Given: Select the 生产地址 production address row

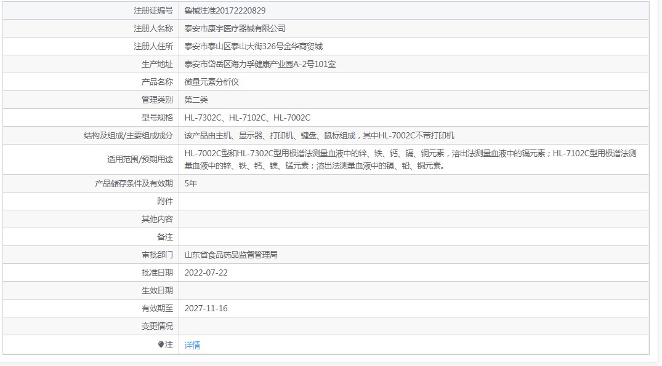Looking at the screenshot, I should coord(259,63).
